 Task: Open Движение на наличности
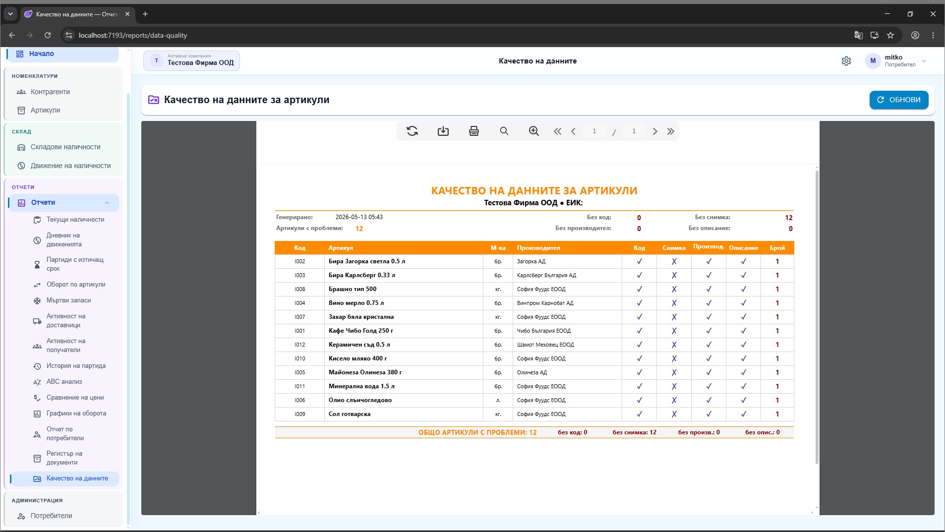(63, 166)
